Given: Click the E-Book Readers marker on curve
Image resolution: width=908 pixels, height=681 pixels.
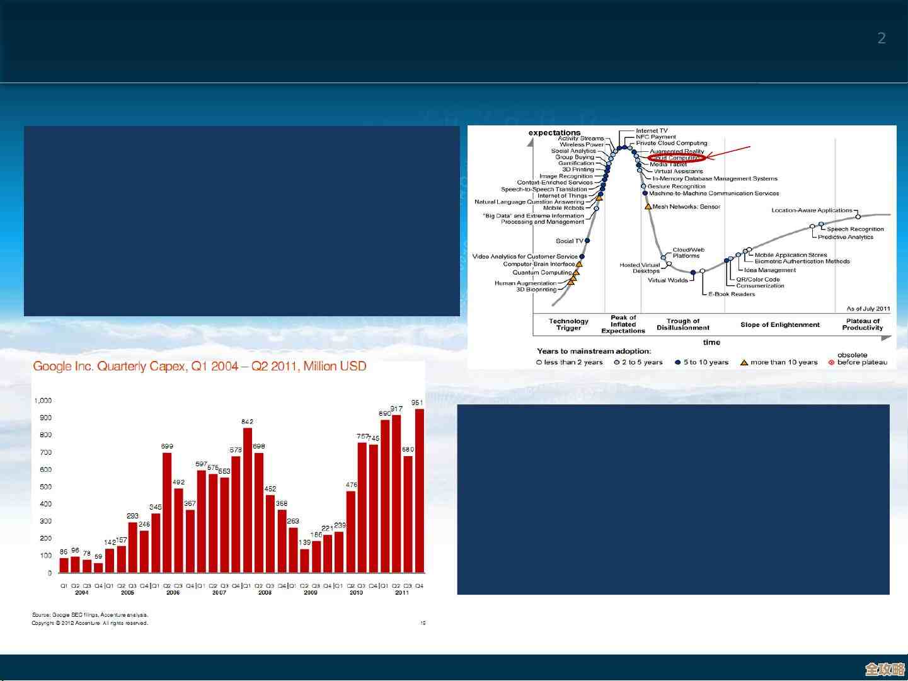Looking at the screenshot, I should 703,272.
